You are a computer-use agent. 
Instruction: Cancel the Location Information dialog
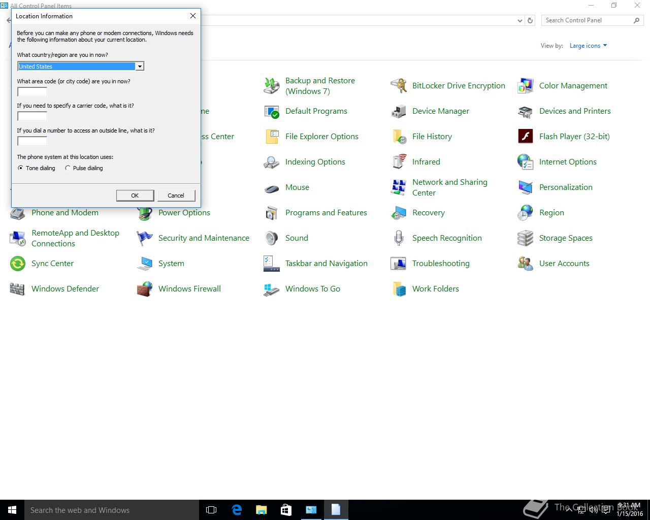[x=176, y=196]
